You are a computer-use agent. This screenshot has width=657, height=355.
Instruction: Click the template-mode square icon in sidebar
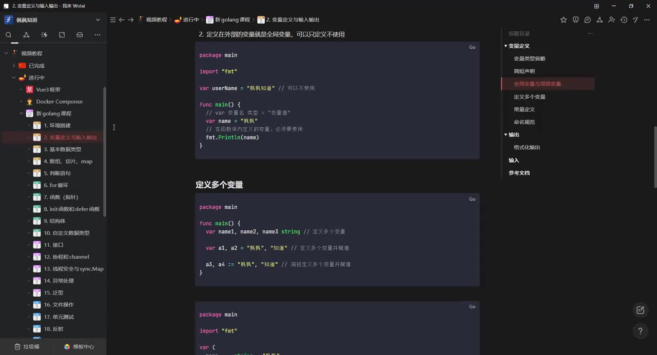pos(62,35)
